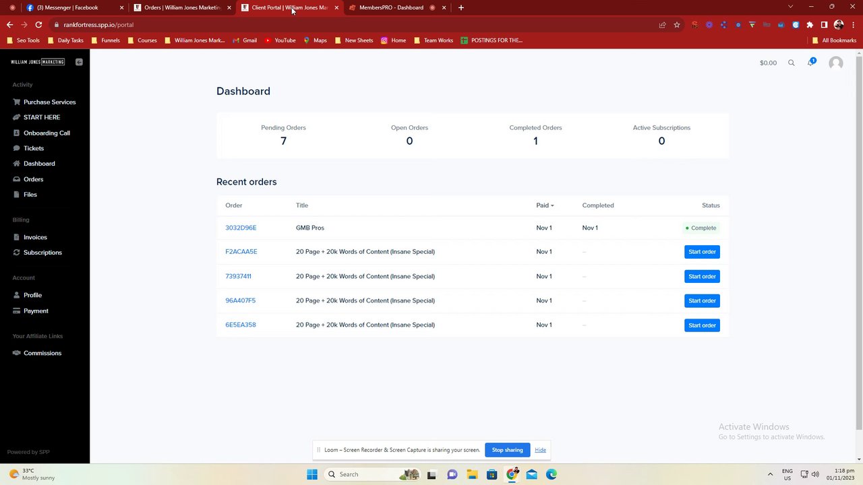Open Microsoft Edge from taskbar
Viewport: 863px width, 485px height.
coord(552,474)
